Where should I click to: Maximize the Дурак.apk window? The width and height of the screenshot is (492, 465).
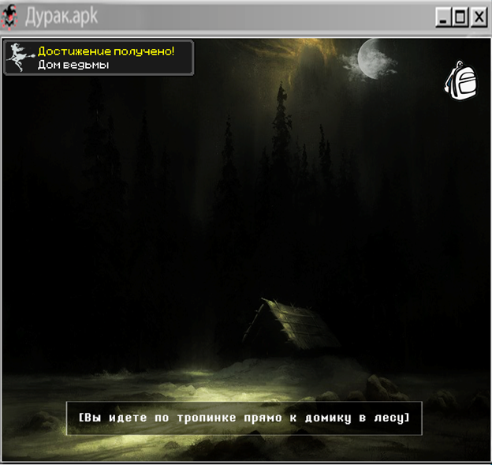click(x=460, y=17)
